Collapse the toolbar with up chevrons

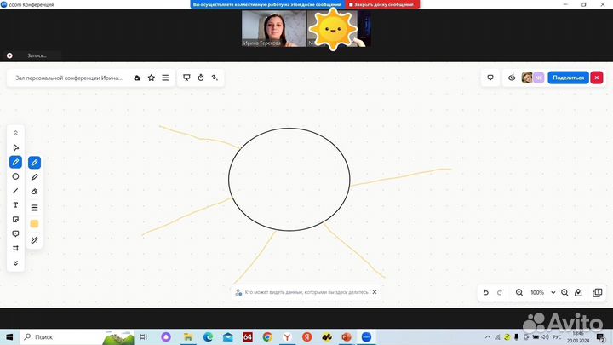pos(15,133)
